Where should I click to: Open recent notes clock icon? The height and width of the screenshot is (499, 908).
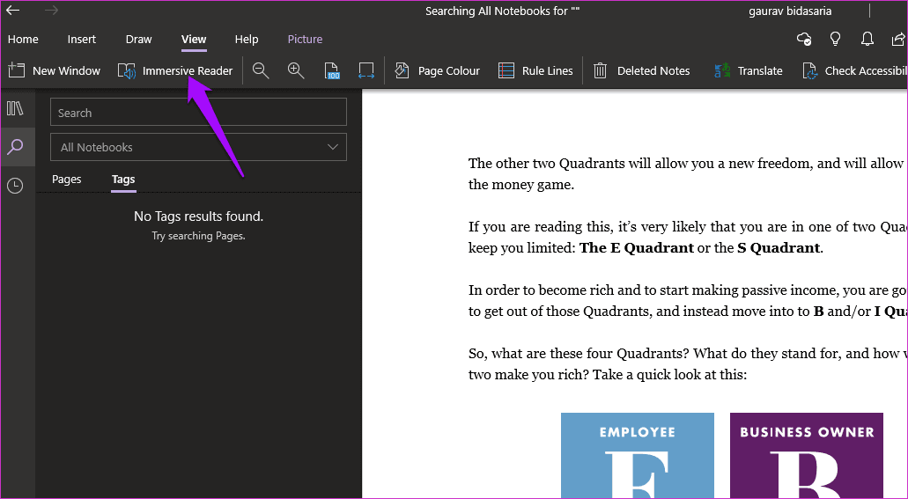(x=15, y=186)
